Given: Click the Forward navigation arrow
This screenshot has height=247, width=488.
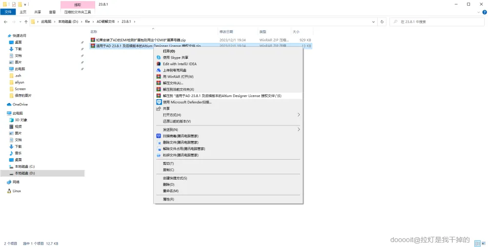Looking at the screenshot, I should click(x=14, y=21).
